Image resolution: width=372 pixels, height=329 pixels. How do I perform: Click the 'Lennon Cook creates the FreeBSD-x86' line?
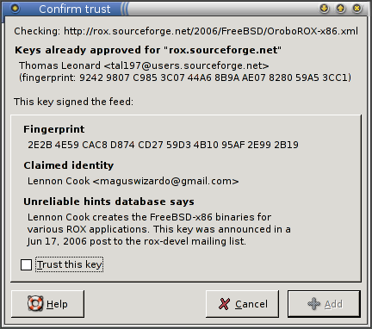click(x=149, y=217)
